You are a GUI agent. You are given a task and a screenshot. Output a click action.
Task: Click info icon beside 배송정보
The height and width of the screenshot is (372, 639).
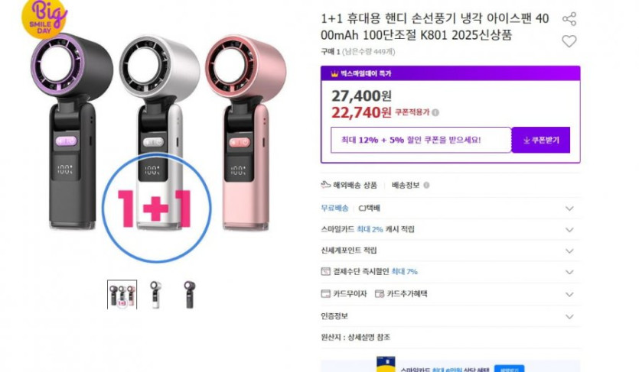coord(426,186)
